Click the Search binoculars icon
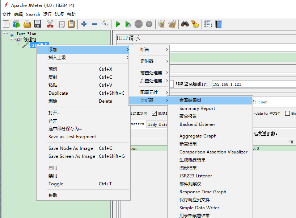This screenshot has height=218, width=296. pyautogui.click(x=185, y=24)
